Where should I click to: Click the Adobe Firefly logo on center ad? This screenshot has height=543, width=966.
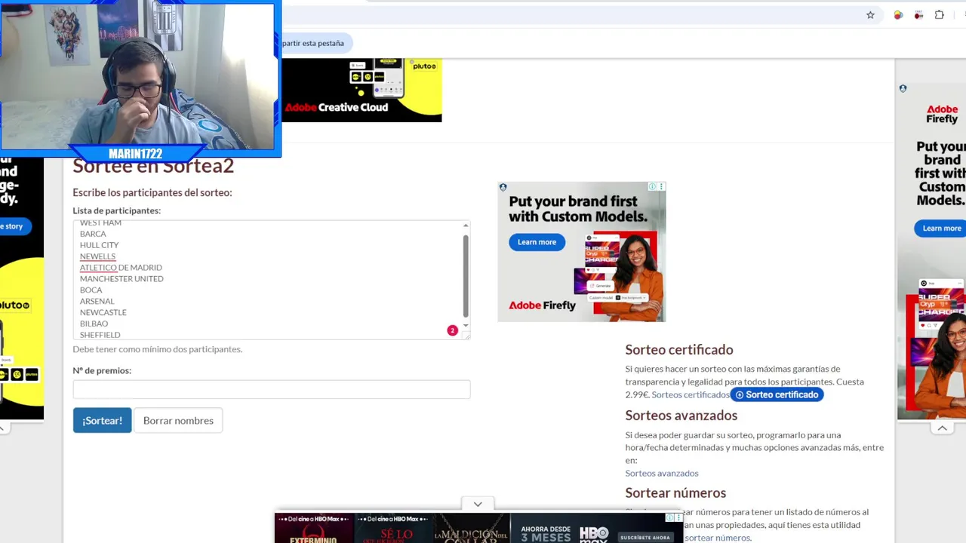(x=542, y=305)
